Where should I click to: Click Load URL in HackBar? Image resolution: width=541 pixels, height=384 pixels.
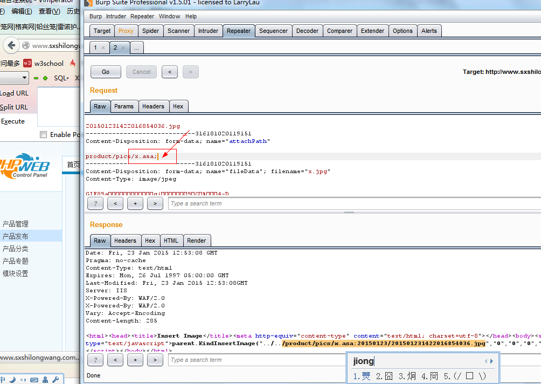(x=14, y=93)
